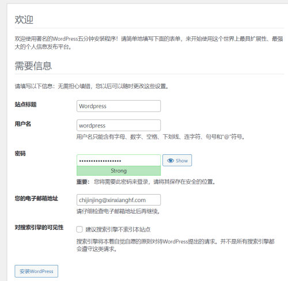The width and height of the screenshot is (288, 281).
Task: Click the 对搜索引擎的可见性 label
Action: tap(39, 227)
